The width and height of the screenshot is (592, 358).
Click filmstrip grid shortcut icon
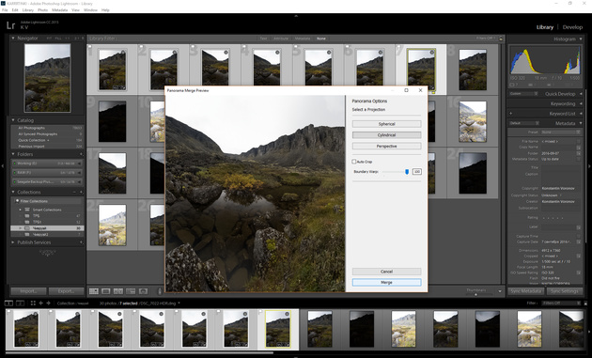click(x=33, y=303)
